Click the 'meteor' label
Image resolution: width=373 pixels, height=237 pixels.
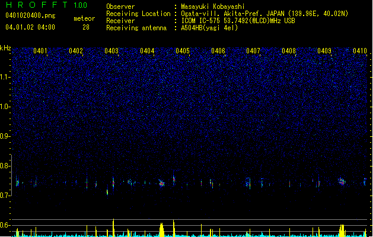84,18
